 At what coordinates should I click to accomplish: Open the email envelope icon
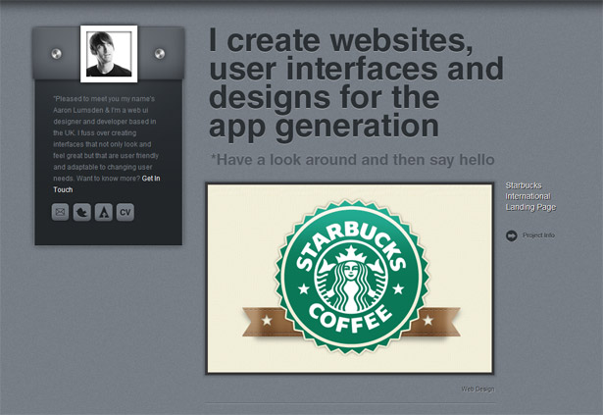pyautogui.click(x=60, y=212)
